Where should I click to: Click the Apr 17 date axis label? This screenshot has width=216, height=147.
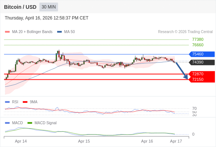(176, 141)
